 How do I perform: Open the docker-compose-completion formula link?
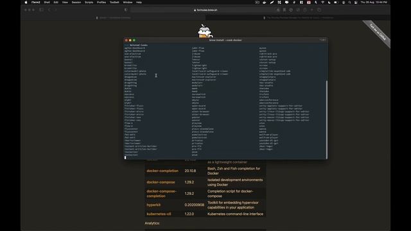[161, 194]
